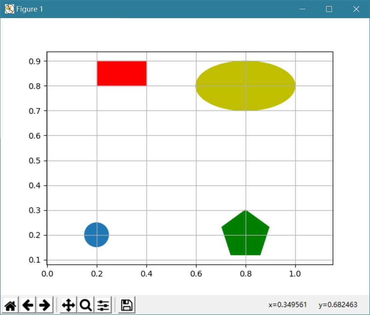Click the yellow ellipse patch

246,86
